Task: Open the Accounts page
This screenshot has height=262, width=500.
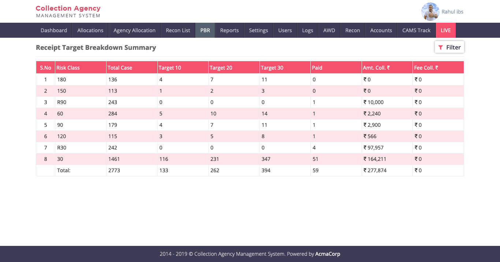Action: (x=381, y=30)
